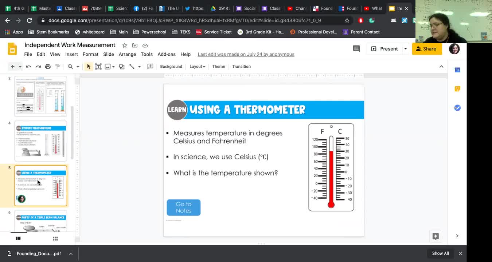Click the undo icon
492x262 pixels.
click(x=28, y=67)
